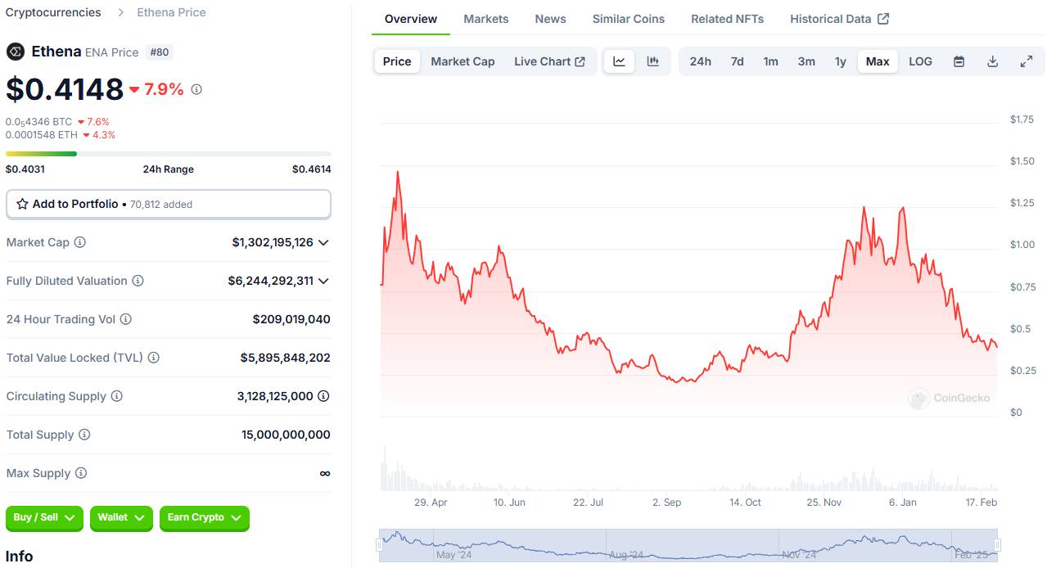The height and width of the screenshot is (568, 1047).
Task: Select the Market Cap chart toggle
Action: [x=463, y=61]
